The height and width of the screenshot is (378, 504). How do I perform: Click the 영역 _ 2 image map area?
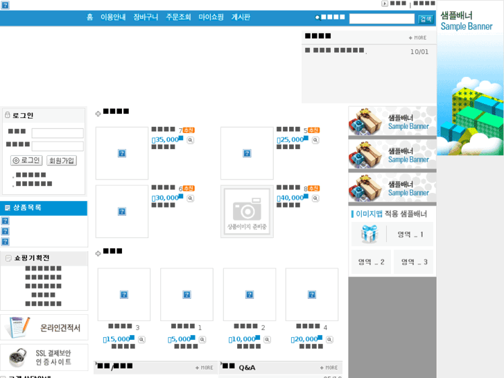pos(372,262)
